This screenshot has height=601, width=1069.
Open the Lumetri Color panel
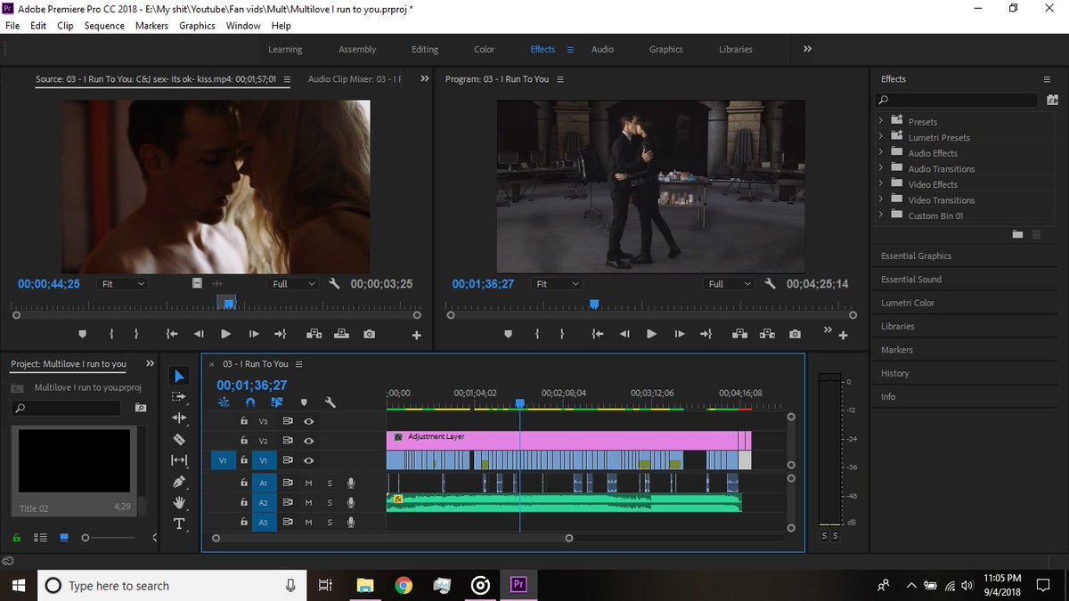point(908,303)
